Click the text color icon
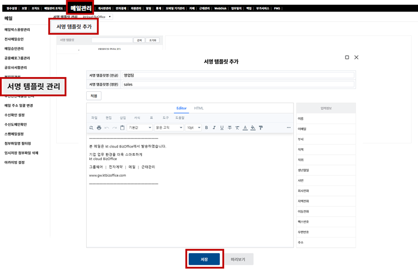The image size is (418, 272). click(245, 128)
